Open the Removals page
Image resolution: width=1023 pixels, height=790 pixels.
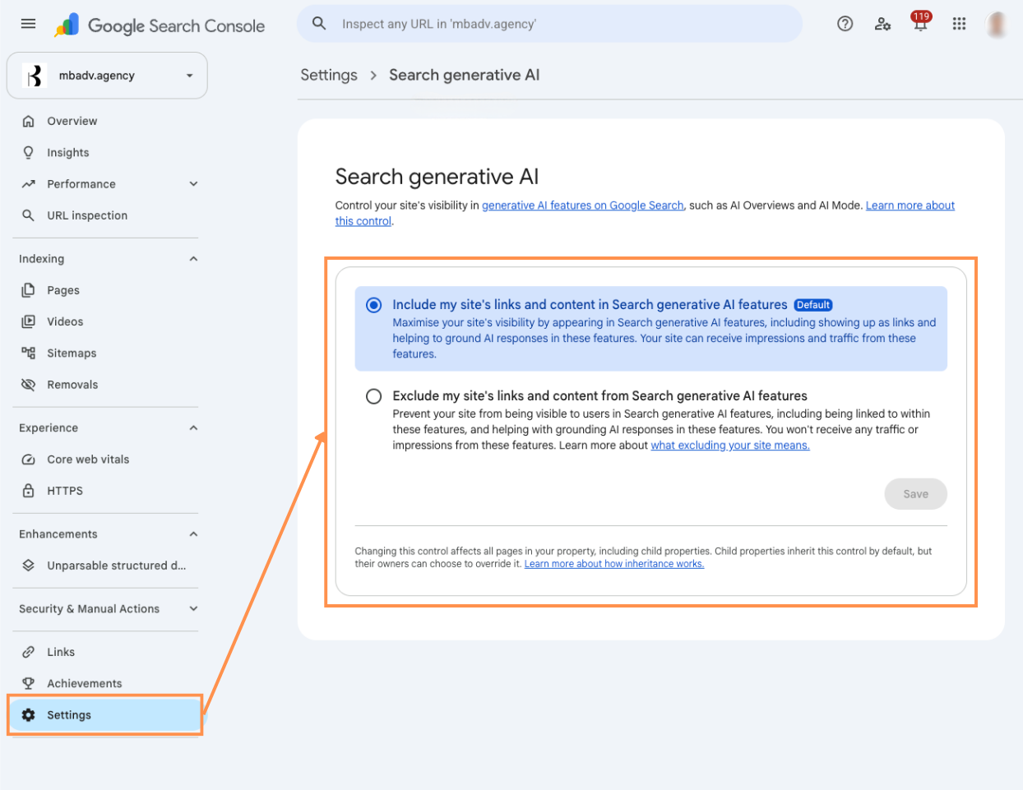[x=72, y=385]
